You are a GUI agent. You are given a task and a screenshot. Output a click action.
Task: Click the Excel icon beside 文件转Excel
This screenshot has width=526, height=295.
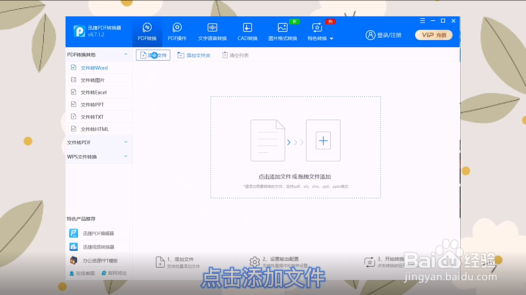click(x=74, y=92)
